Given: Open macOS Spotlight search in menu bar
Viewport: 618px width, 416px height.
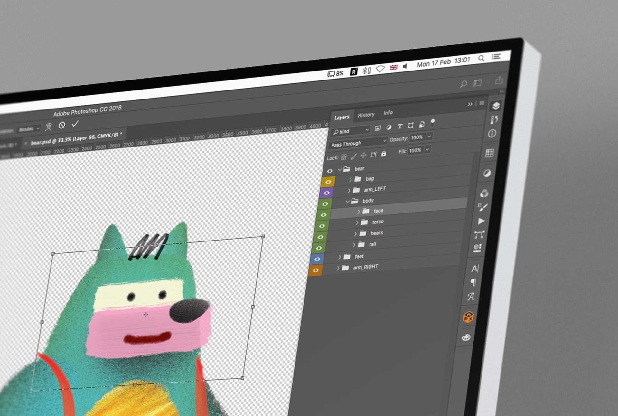Looking at the screenshot, I should point(481,58).
